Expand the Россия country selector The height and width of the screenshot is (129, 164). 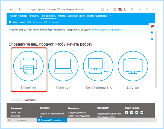(x=32, y=100)
